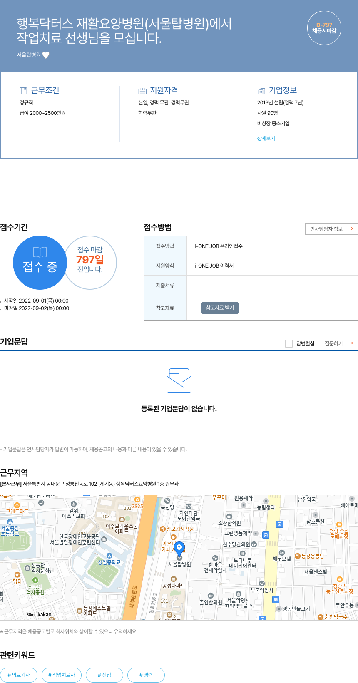Click the 서울탑병원 company name in header

point(29,55)
